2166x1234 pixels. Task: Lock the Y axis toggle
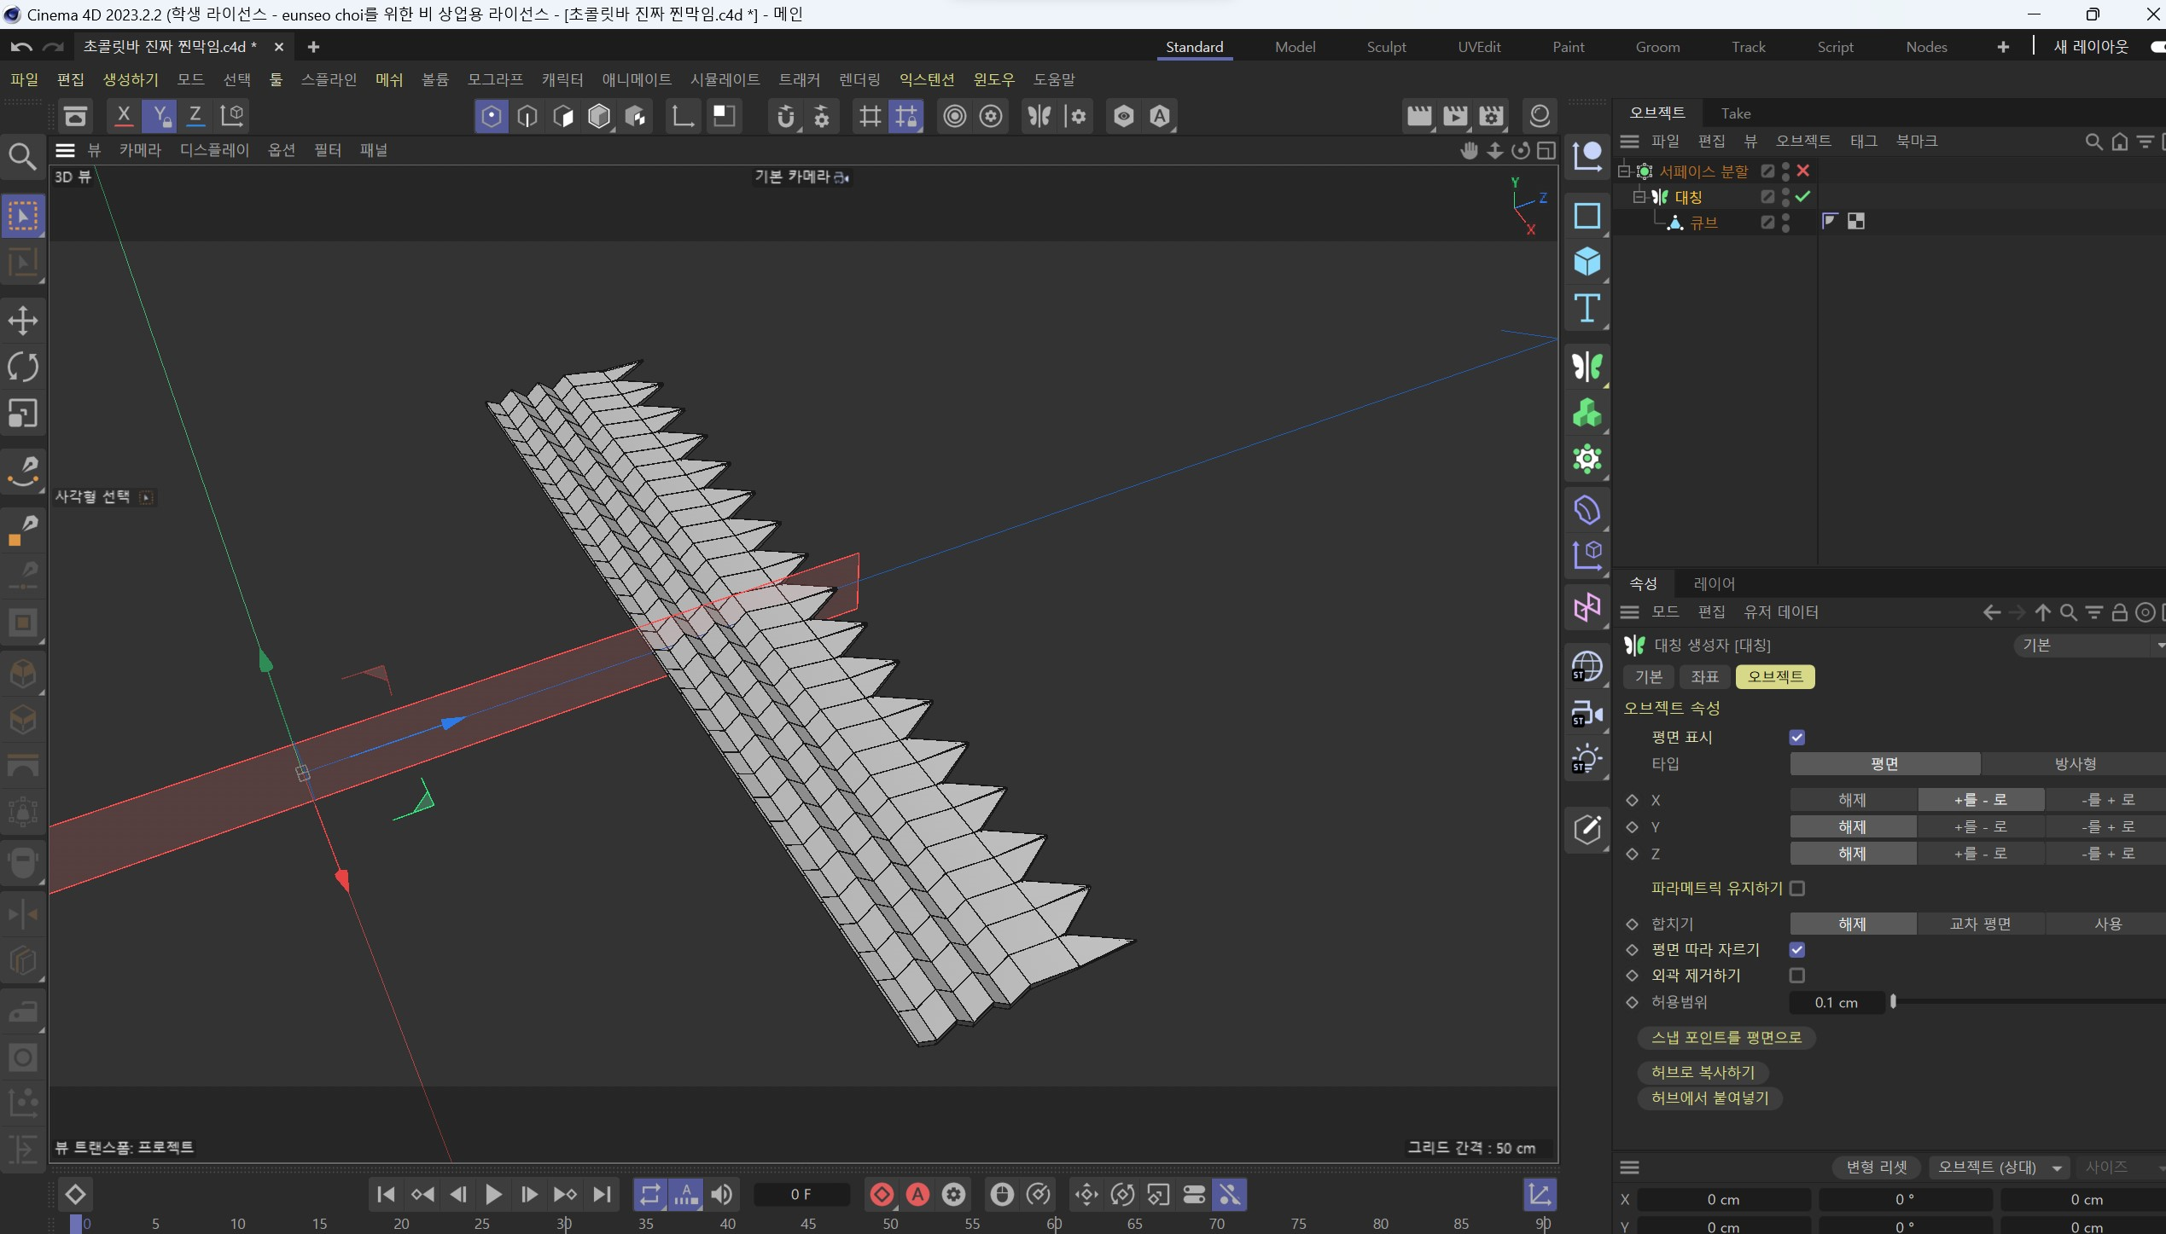point(160,116)
